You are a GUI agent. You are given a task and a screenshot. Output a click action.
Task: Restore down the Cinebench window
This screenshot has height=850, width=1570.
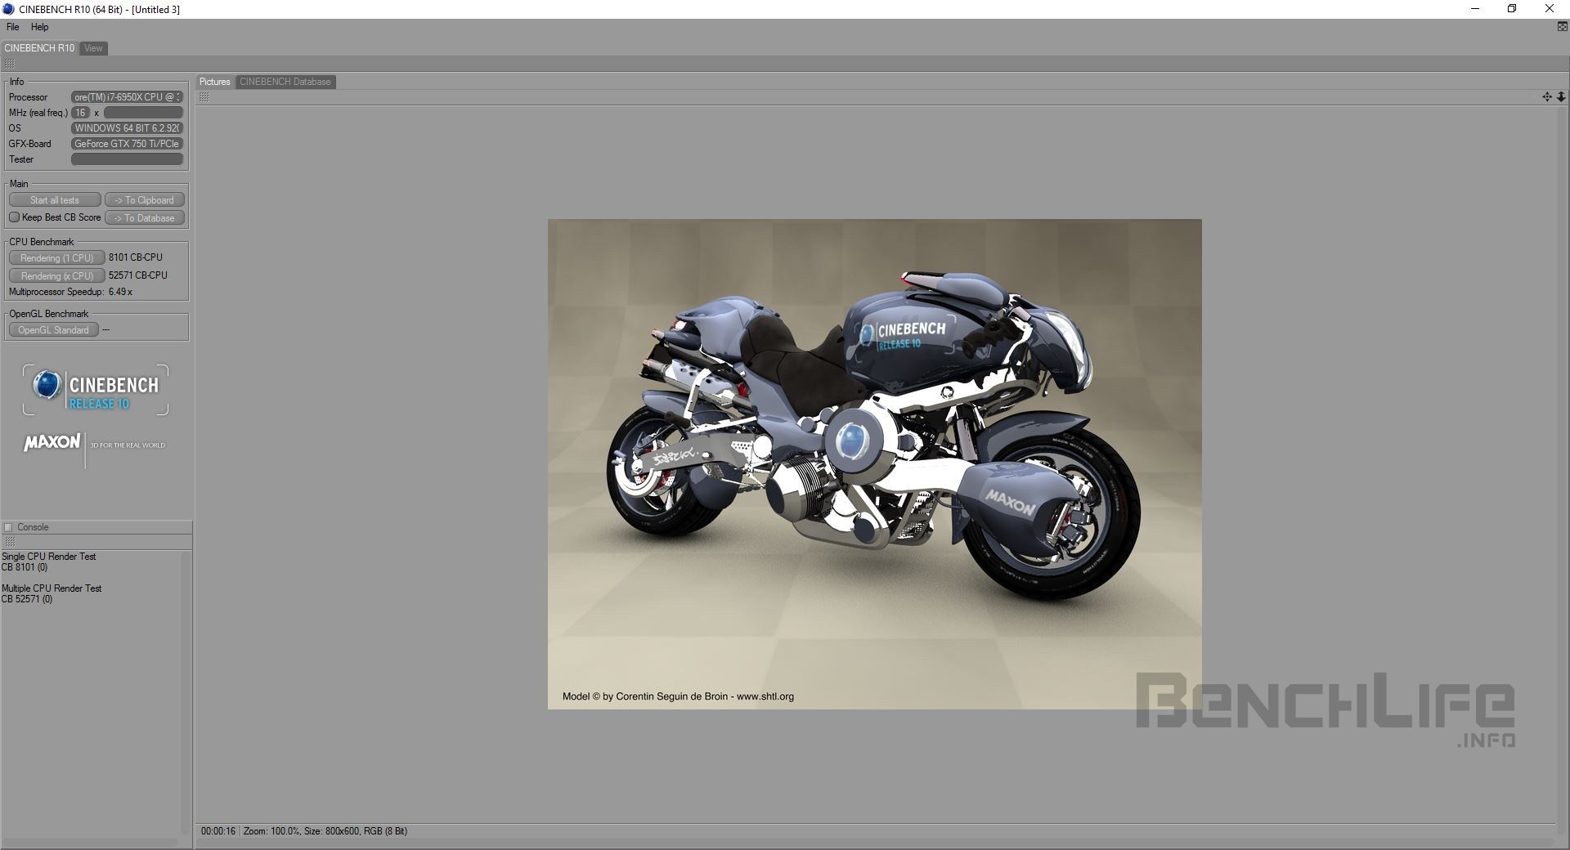tap(1512, 9)
